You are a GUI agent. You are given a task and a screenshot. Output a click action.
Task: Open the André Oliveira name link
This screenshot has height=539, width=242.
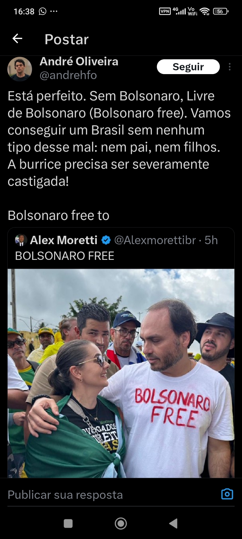79,61
